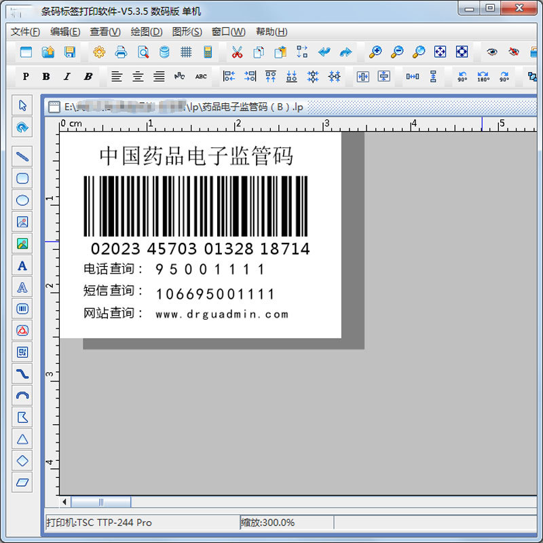Undo with the blue left arrow

[x=324, y=52]
